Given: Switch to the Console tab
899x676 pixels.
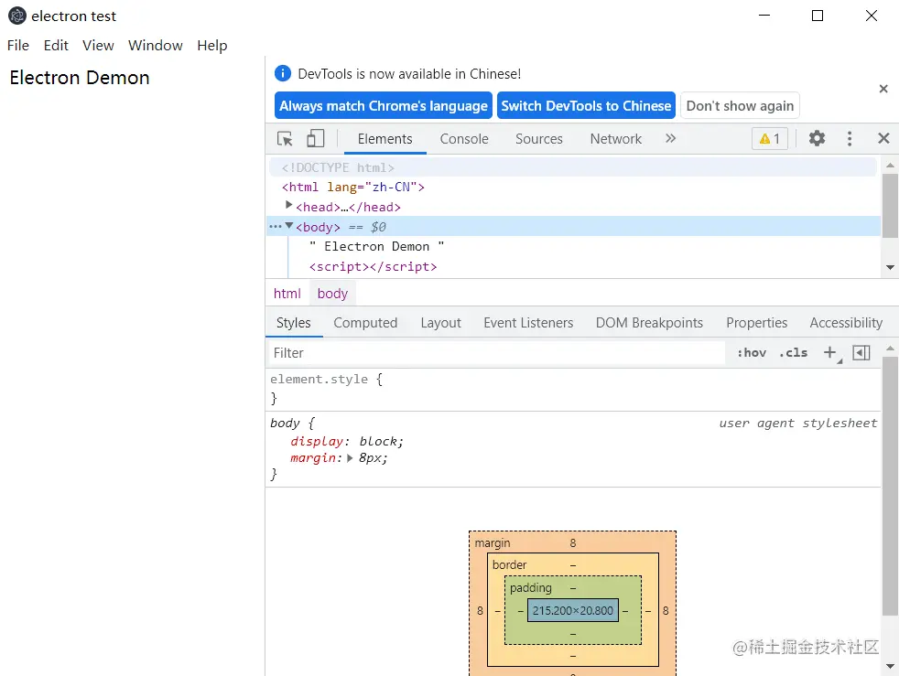Looking at the screenshot, I should tap(464, 139).
